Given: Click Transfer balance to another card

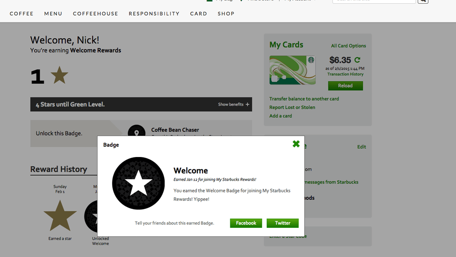Looking at the screenshot, I should tap(304, 99).
